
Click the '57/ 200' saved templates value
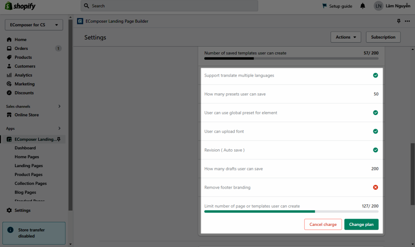click(x=371, y=53)
